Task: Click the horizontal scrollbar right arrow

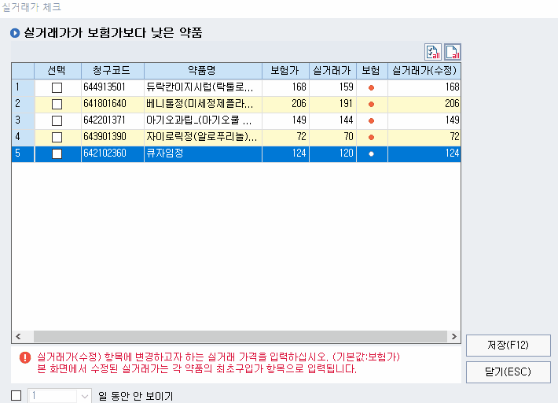Action: 454,336
